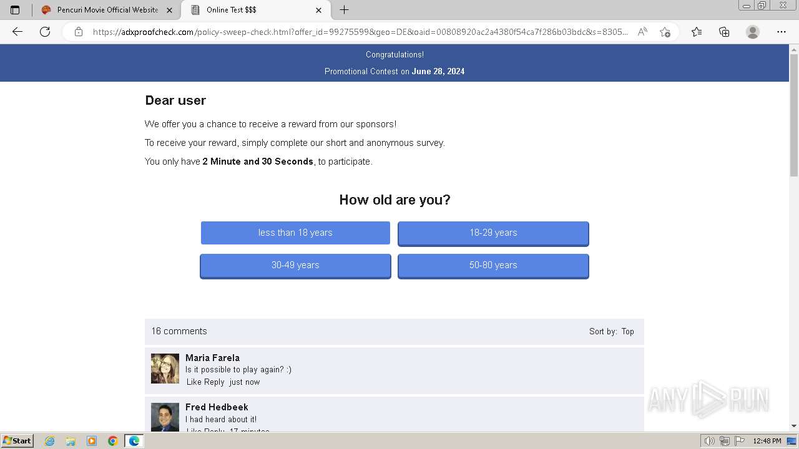Viewport: 799px width, 449px height.
Task: Open File Explorer from the taskbar
Action: click(71, 441)
